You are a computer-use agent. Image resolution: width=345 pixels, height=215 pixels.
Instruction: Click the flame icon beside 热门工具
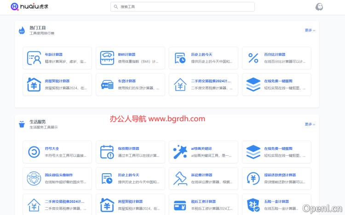(22, 31)
